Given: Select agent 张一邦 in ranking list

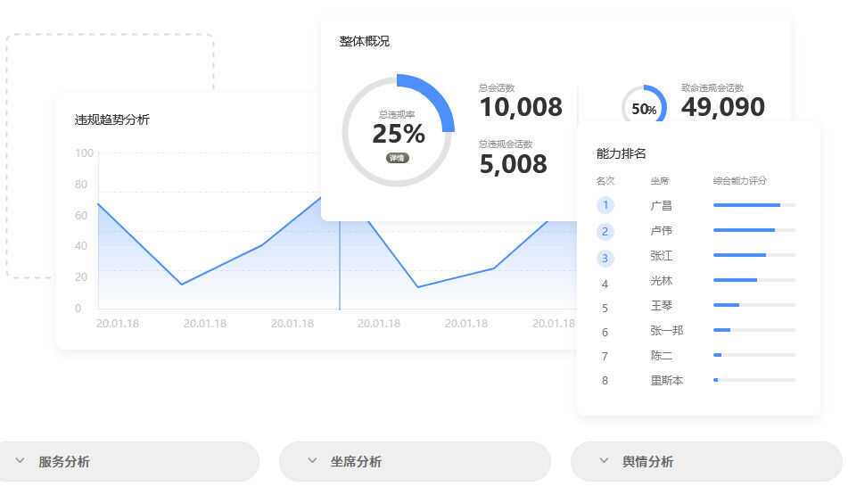Looking at the screenshot, I should pyautogui.click(x=666, y=331).
